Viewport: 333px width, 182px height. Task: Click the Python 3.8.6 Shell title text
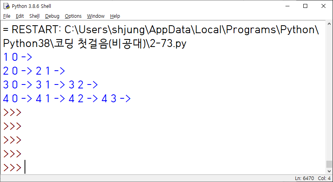31,6
